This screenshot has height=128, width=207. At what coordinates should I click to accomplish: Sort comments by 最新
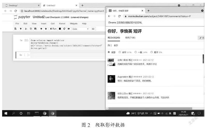pyautogui.click(x=116, y=46)
